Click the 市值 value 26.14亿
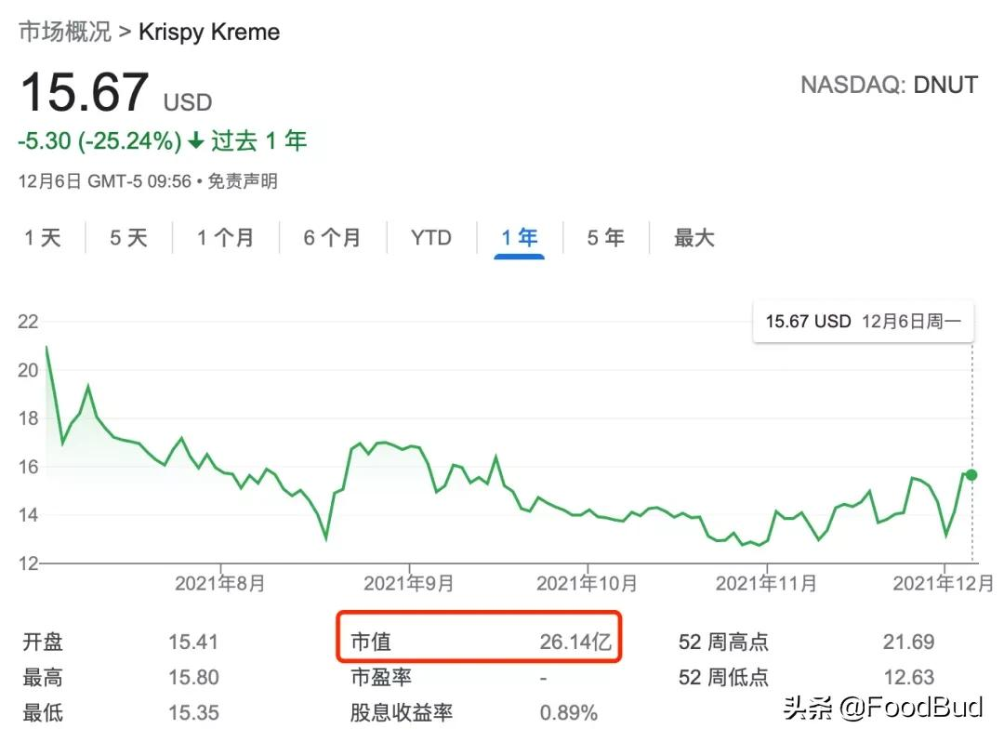Viewport: 1004px width, 742px height. pos(575,642)
